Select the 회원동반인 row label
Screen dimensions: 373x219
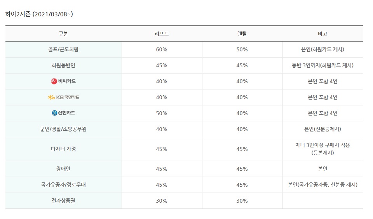63,65
